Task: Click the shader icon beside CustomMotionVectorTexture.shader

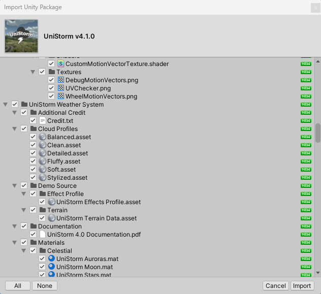Action: coord(61,63)
